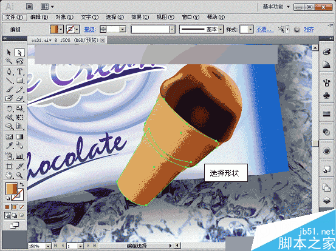Open 窗口(W) menu
The height and width of the screenshot is (251, 336).
coord(191,17)
